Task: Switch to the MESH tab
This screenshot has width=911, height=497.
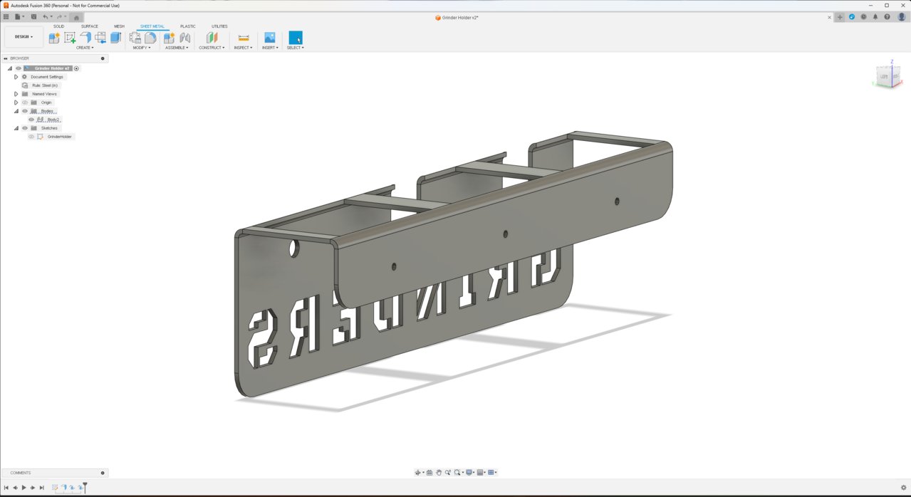Action: point(119,26)
